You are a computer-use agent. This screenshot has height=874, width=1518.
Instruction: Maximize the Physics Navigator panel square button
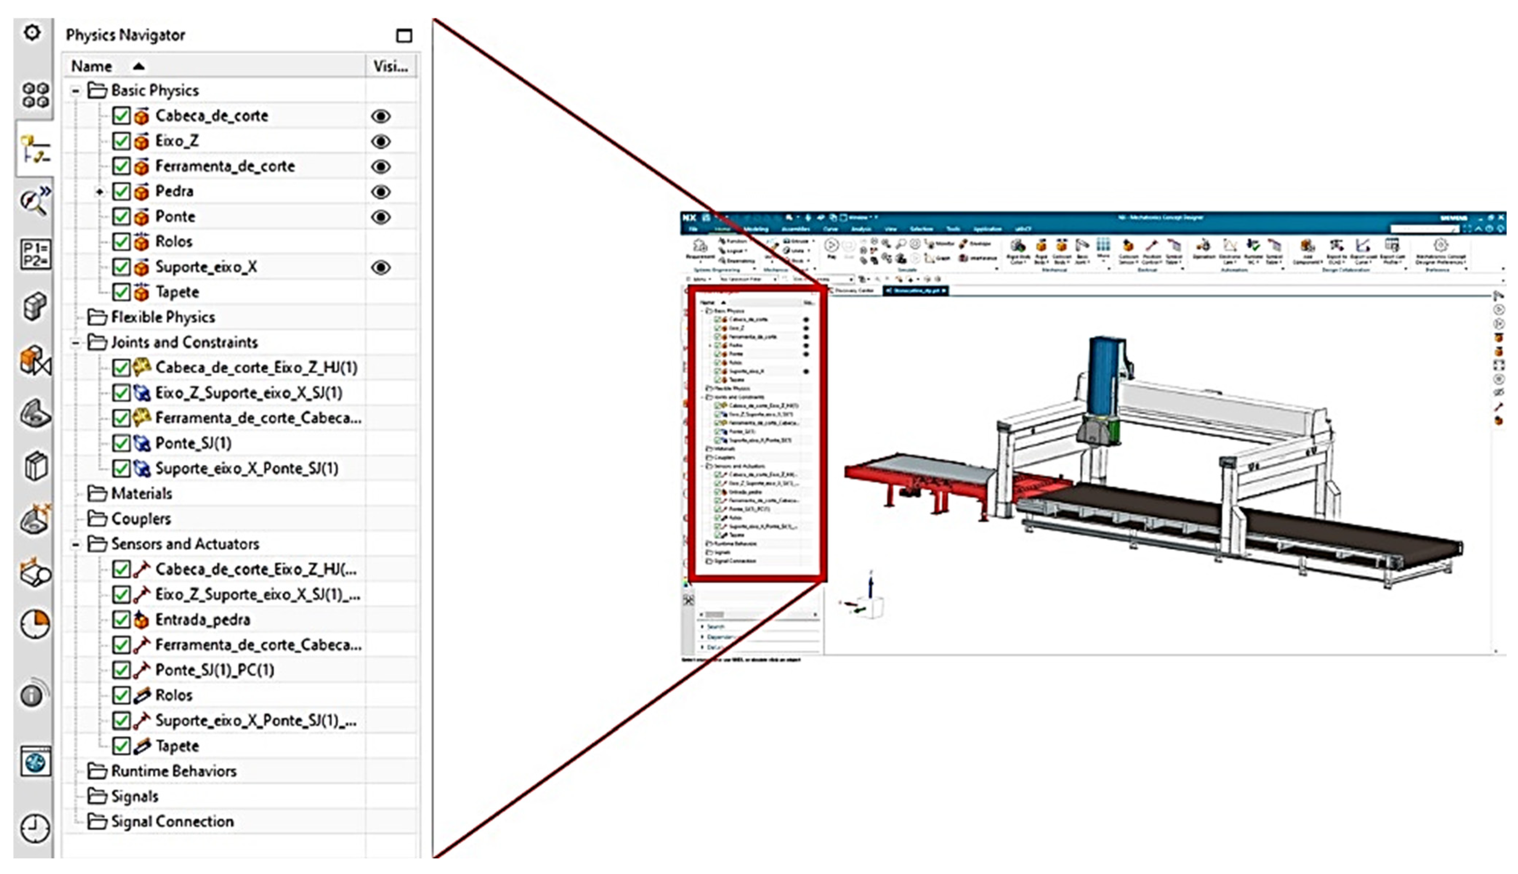pyautogui.click(x=404, y=35)
